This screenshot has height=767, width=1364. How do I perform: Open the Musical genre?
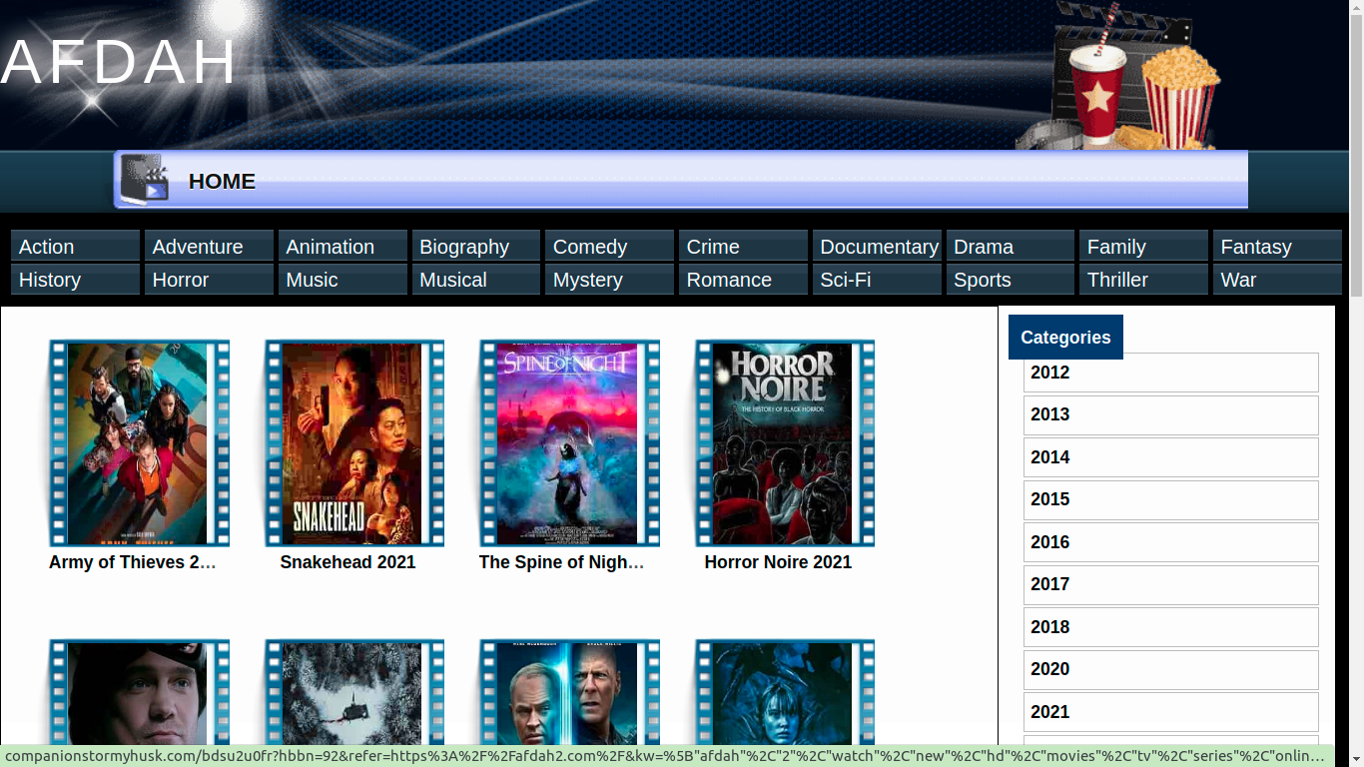pos(476,279)
